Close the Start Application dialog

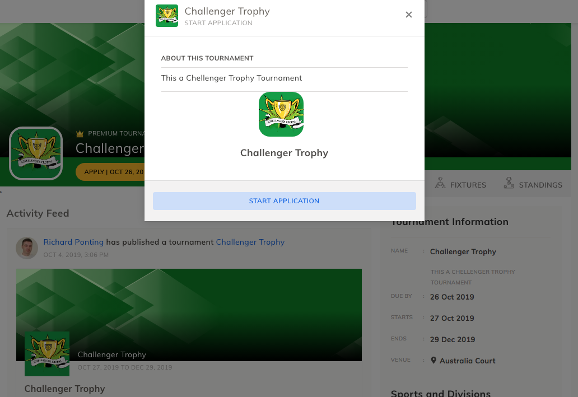pos(408,15)
